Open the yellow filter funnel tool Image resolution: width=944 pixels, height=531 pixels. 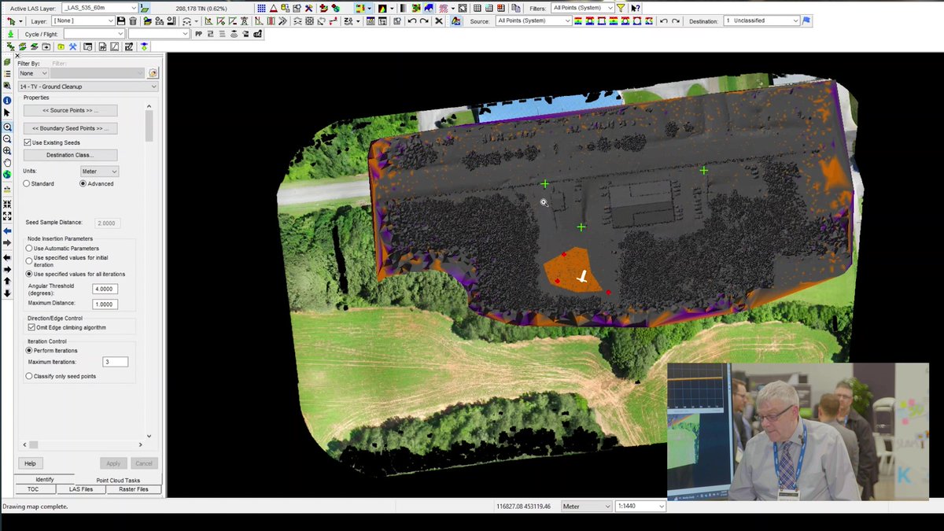coord(620,7)
